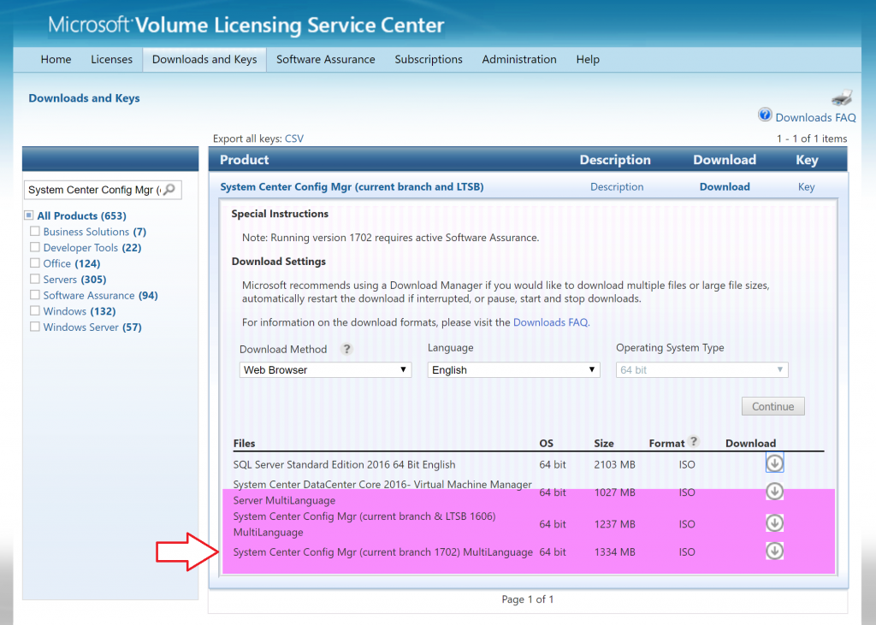The height and width of the screenshot is (625, 876).
Task: Click the Windows Server (57) label
Action: click(x=92, y=327)
